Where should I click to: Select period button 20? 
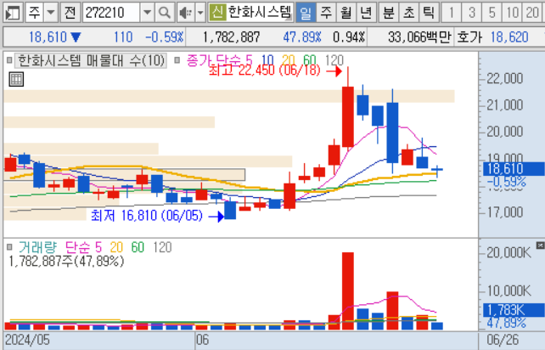(532, 13)
